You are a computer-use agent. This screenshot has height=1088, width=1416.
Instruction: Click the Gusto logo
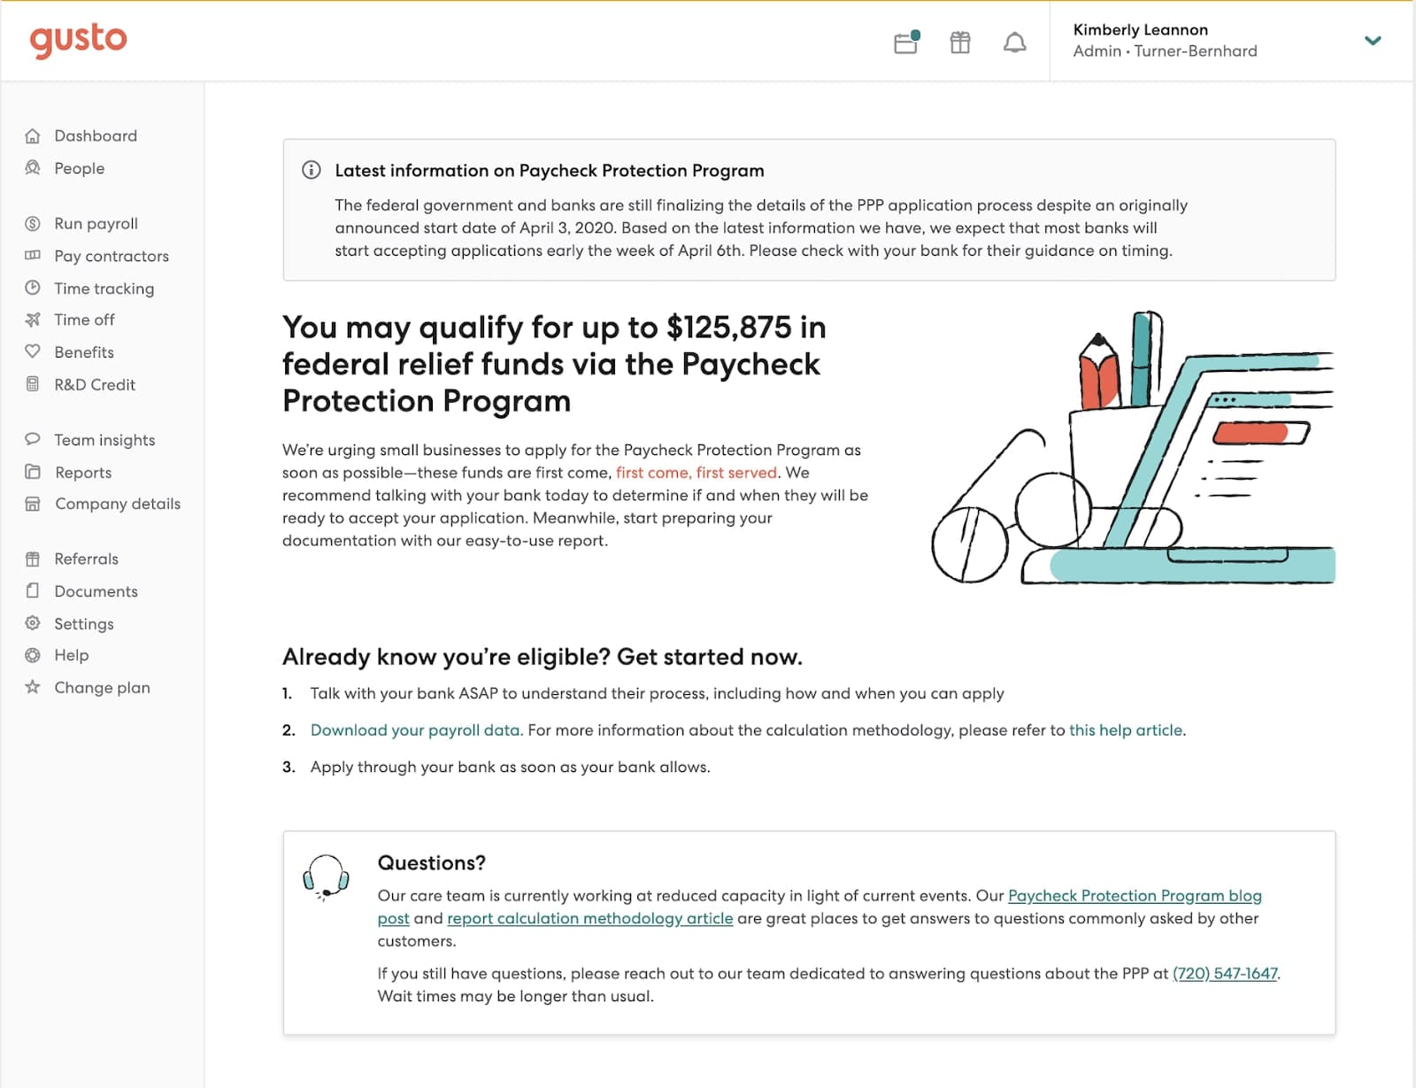[78, 40]
